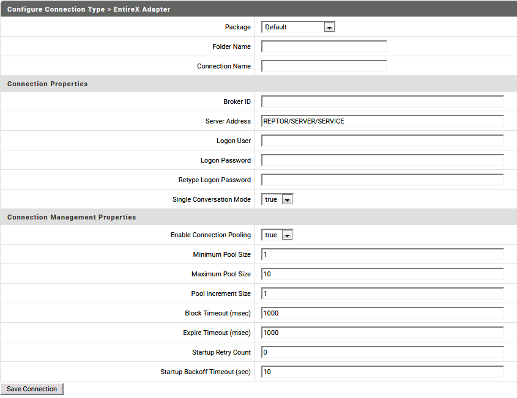The height and width of the screenshot is (398, 517).
Task: Click the Logon User field
Action: [x=382, y=140]
